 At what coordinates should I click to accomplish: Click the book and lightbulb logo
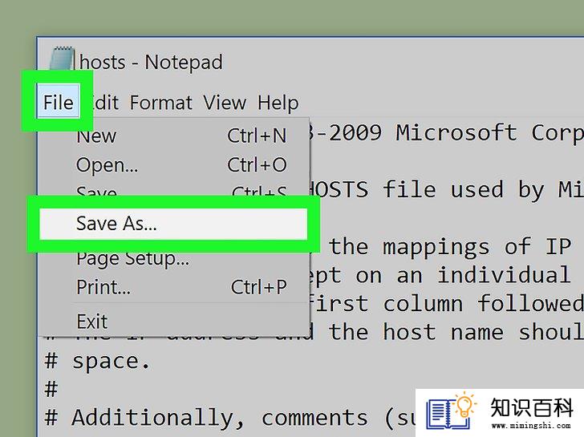tap(451, 411)
